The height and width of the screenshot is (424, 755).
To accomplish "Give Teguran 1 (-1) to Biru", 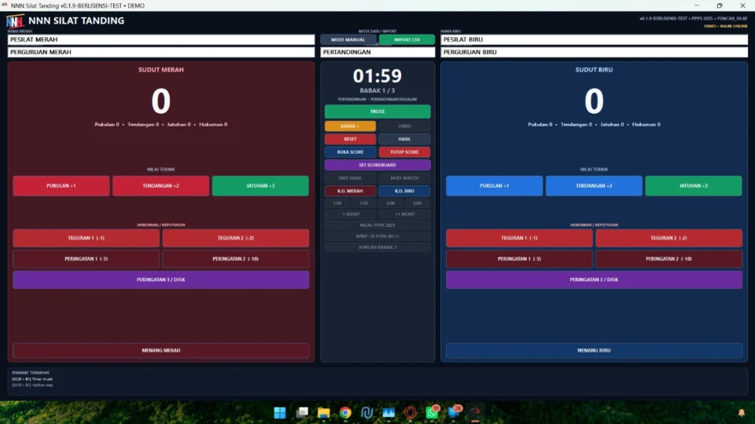I will pyautogui.click(x=519, y=238).
